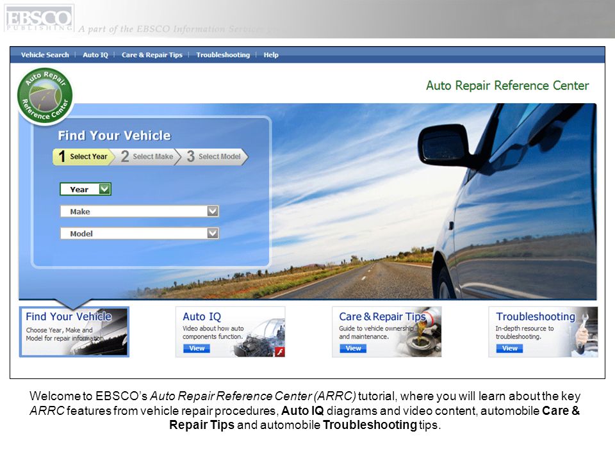Click the oil-pour image on Care & Repair card
Screen dimensions: 615x461
pyautogui.click(x=422, y=333)
